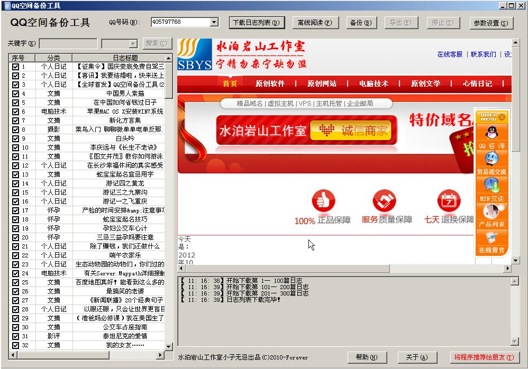
Task: Toggle checkbox for row 20
Action: (15, 237)
